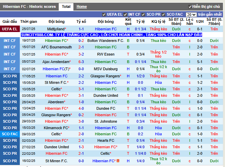
Task: Click the Giải đấu column header
Action: tap(10, 21)
